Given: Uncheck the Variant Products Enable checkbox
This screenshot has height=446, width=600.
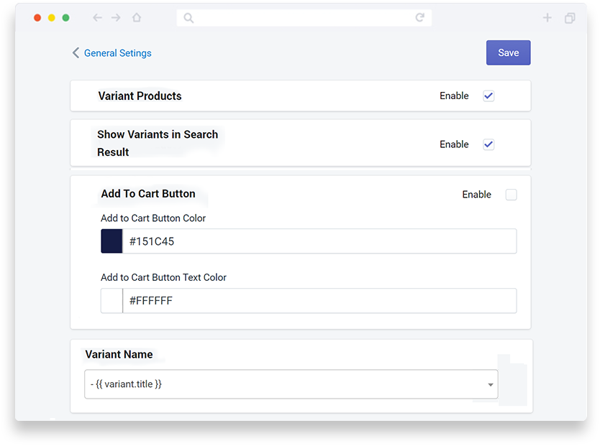Looking at the screenshot, I should pos(488,96).
